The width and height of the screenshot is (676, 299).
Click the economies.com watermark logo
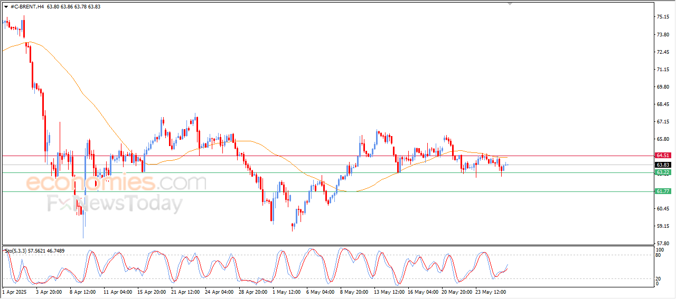point(116,183)
